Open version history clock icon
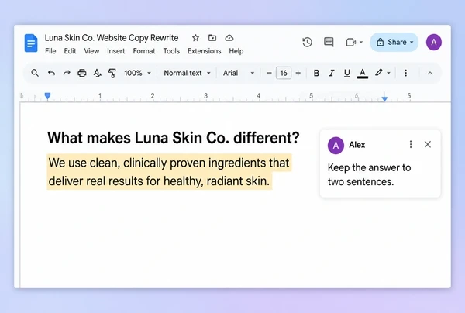 click(307, 43)
